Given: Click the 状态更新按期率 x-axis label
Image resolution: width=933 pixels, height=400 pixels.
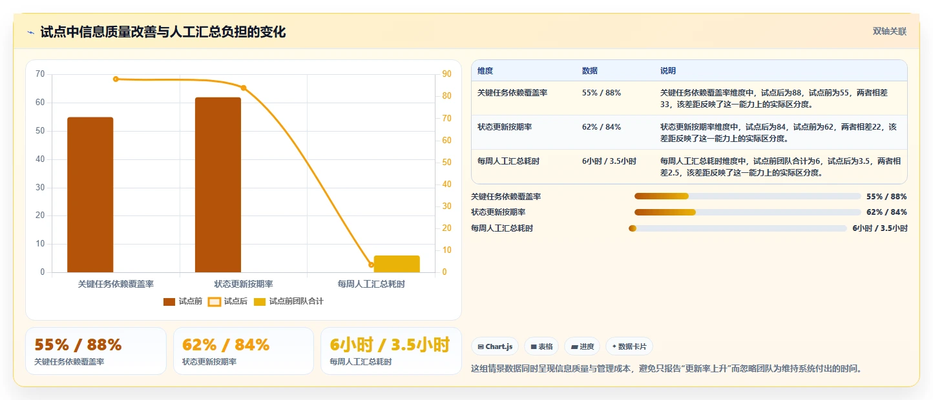Looking at the screenshot, I should (x=244, y=284).
